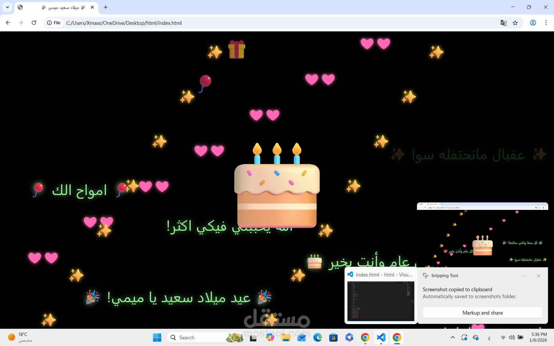Open Chrome's three-dot menu
Image resolution: width=554 pixels, height=346 pixels.
pos(546,23)
